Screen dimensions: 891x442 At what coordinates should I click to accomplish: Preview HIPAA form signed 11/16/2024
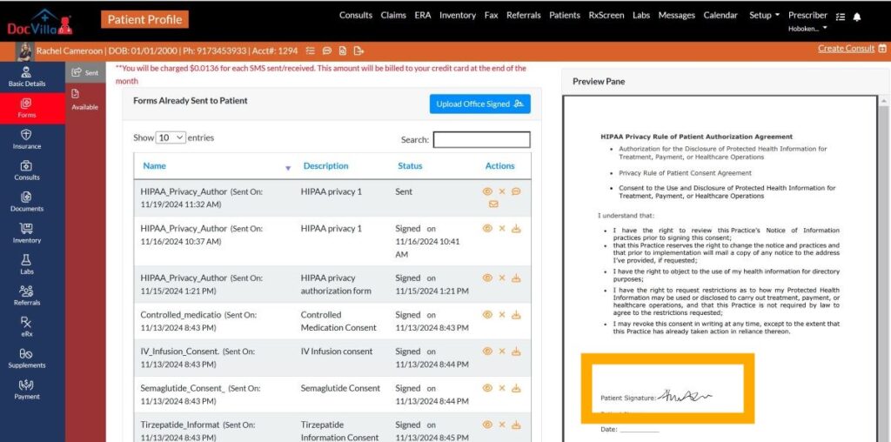[x=487, y=228]
